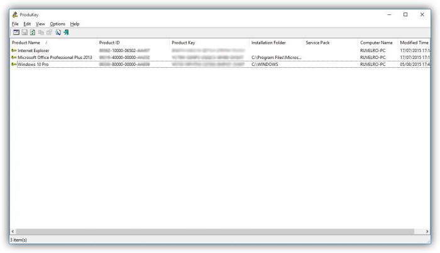
Task: Refresh the product key list
Action: click(x=32, y=32)
